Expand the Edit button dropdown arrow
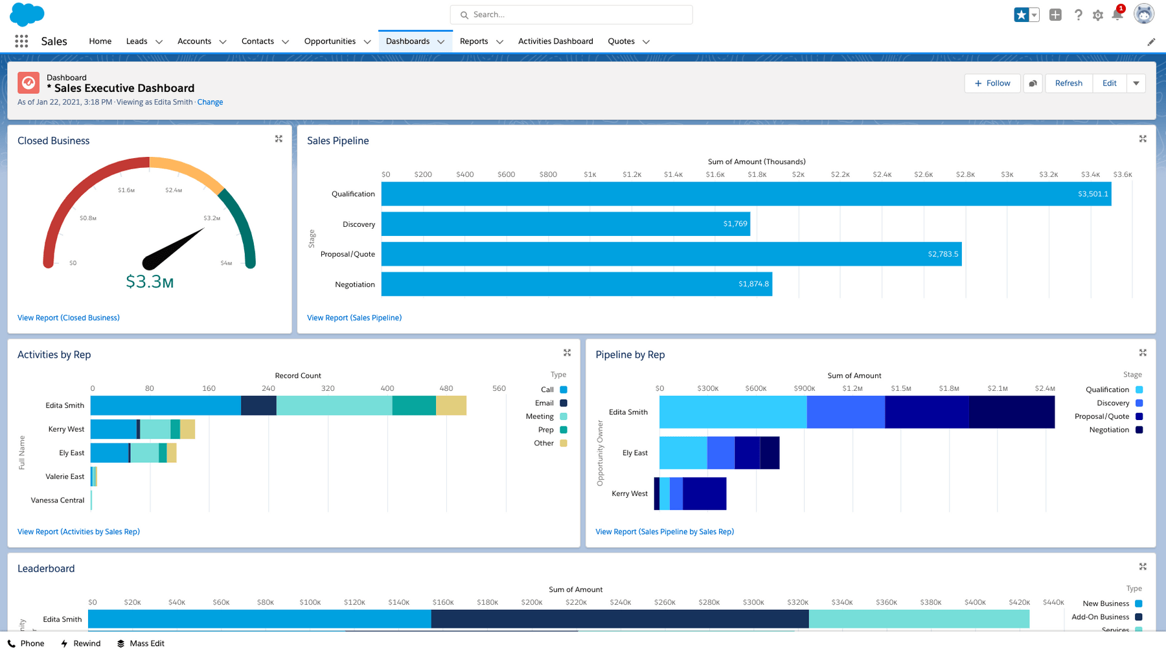The height and width of the screenshot is (656, 1166). [1136, 83]
